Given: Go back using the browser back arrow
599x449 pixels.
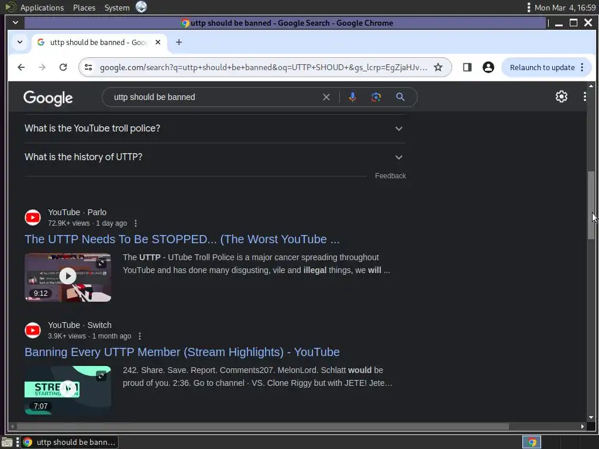Looking at the screenshot, I should (x=21, y=67).
